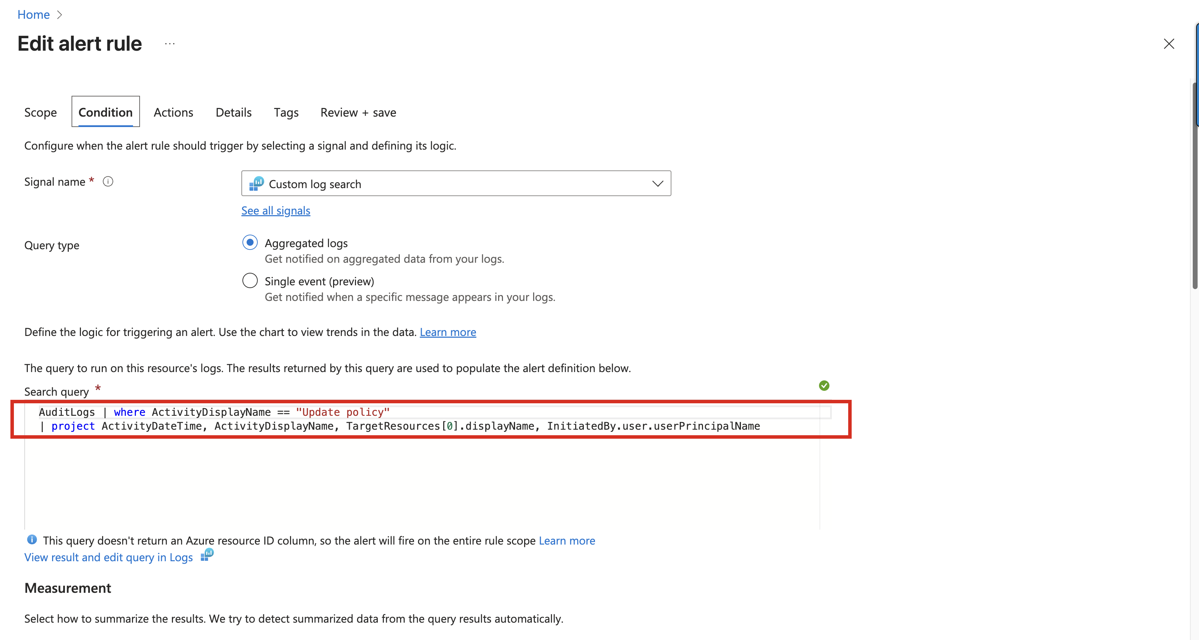Image resolution: width=1199 pixels, height=640 pixels.
Task: Click the See all signals link
Action: [x=275, y=211]
